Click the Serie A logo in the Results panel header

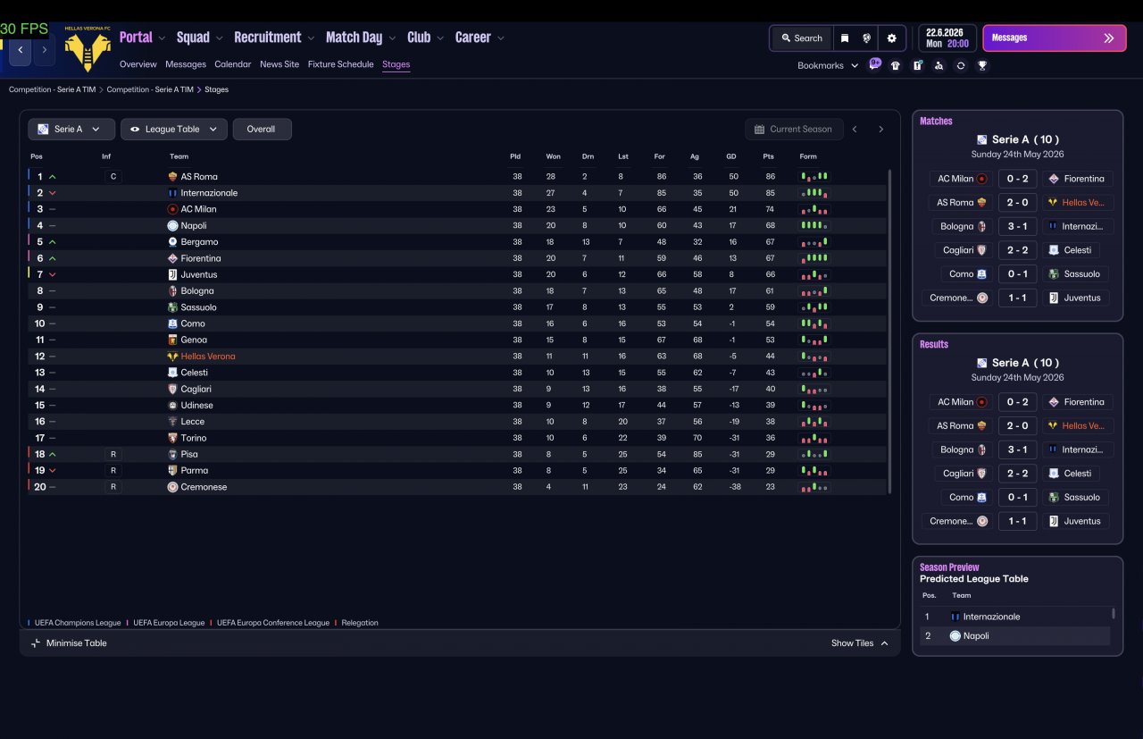click(982, 363)
